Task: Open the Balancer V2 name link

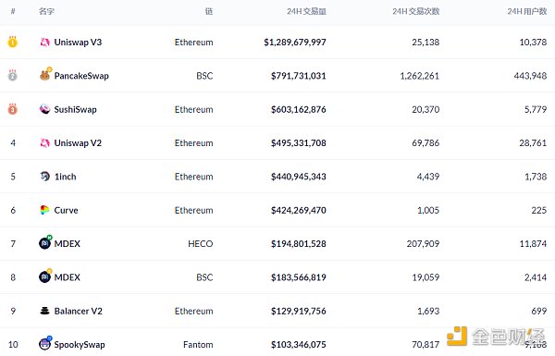Action: (x=79, y=311)
